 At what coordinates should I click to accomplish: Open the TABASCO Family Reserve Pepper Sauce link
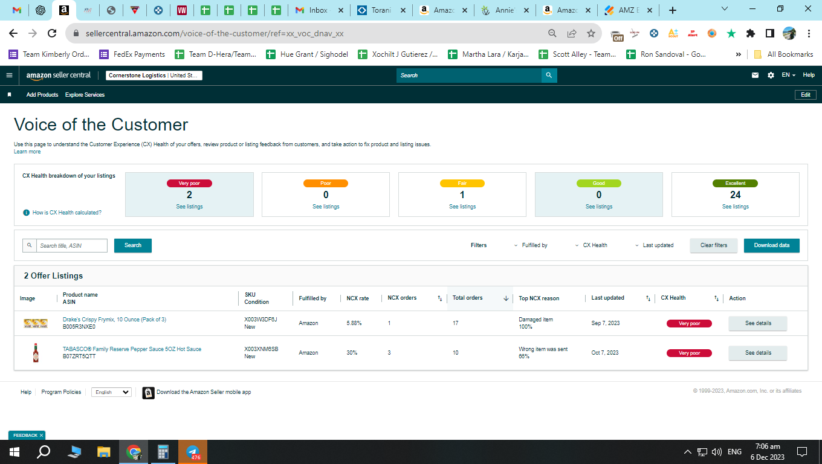coord(132,349)
